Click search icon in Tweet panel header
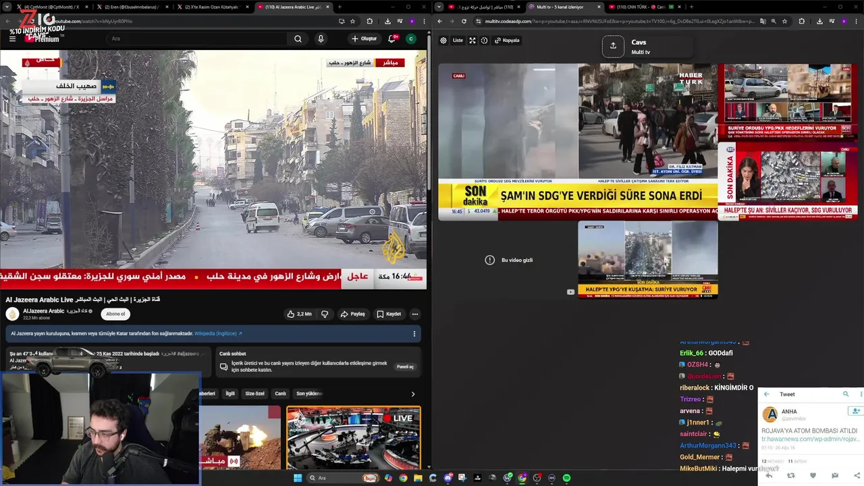Viewport: 864px width, 486px height. coord(846,394)
